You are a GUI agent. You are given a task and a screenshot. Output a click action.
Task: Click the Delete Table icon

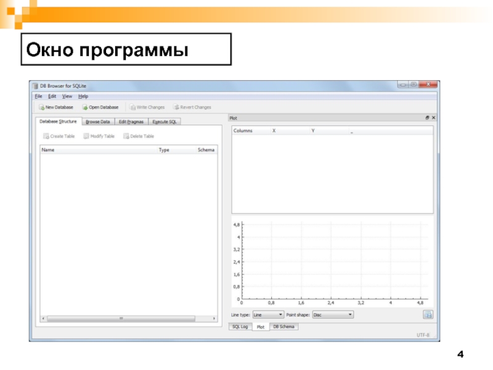[x=126, y=136]
